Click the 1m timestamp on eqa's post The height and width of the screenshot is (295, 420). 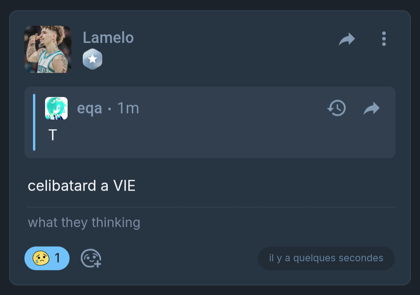click(x=128, y=108)
